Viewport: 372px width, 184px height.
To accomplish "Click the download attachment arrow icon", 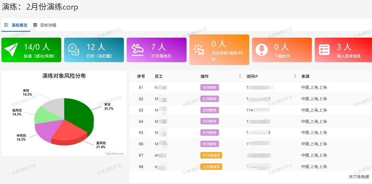I will pos(262,50).
